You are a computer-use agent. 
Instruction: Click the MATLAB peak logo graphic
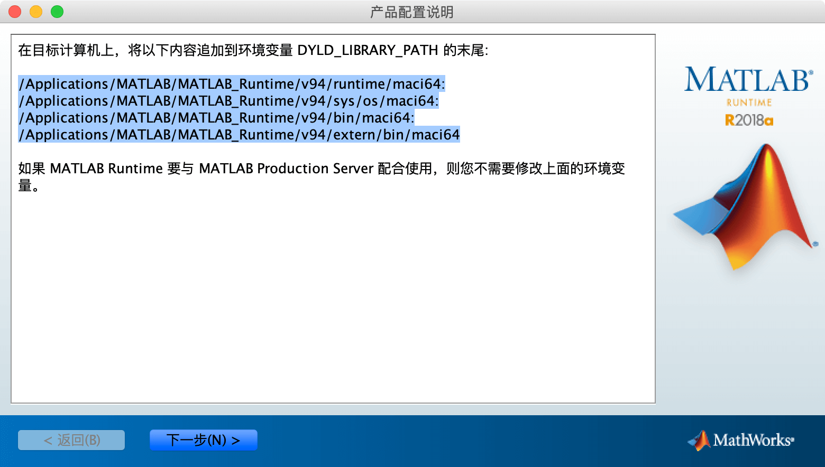pyautogui.click(x=746, y=207)
